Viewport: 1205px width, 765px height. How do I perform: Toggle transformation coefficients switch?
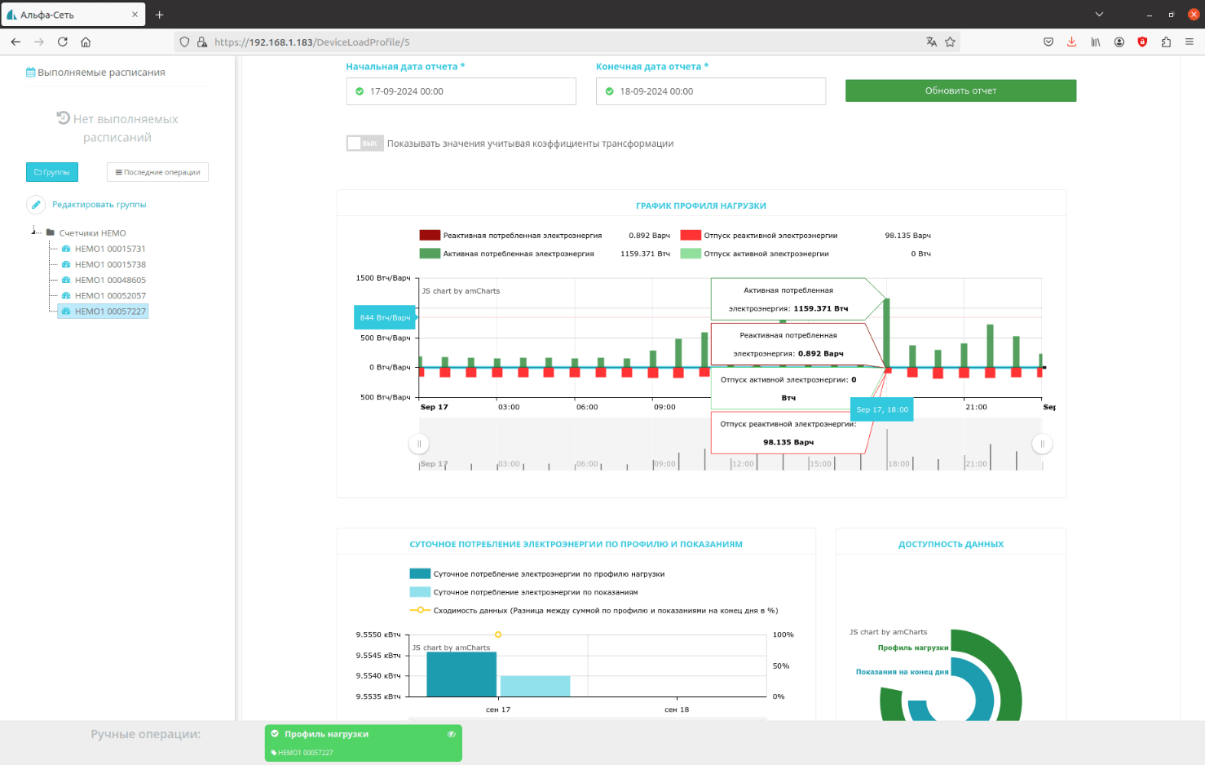[364, 144]
